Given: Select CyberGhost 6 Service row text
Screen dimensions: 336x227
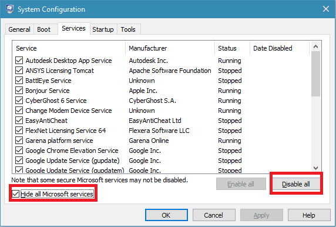Looking at the screenshot, I should tap(56, 101).
